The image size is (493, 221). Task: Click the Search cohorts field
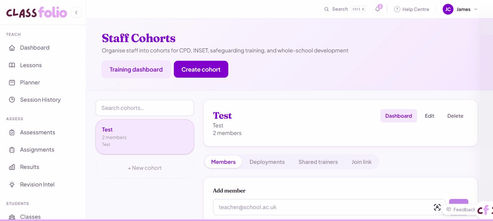point(145,108)
